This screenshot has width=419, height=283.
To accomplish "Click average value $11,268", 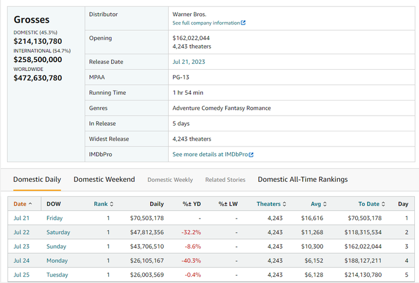I will point(312,232).
